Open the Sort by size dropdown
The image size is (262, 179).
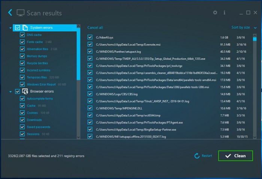point(244,27)
